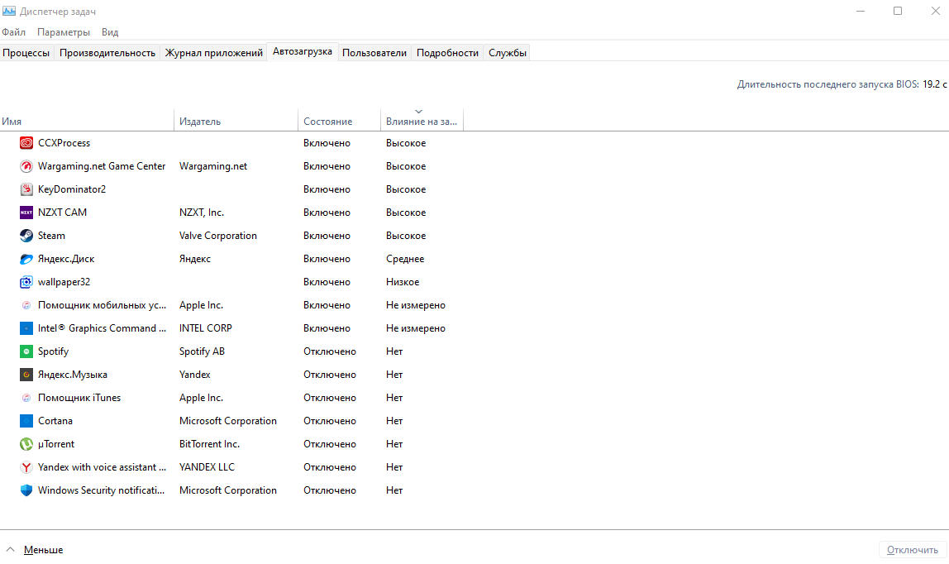
Task: Select the Автозагрузка tab
Action: pos(302,51)
